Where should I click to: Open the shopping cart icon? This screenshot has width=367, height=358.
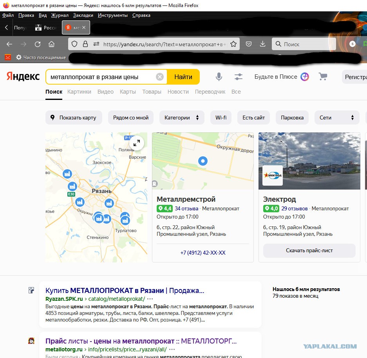[x=323, y=76]
